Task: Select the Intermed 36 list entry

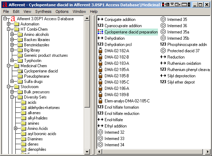Action: tap(177, 26)
